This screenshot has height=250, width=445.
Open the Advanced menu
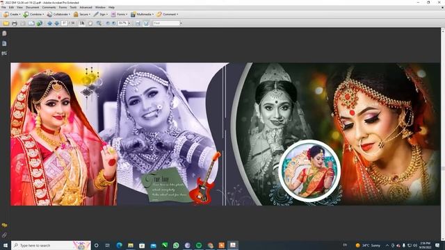(86, 8)
